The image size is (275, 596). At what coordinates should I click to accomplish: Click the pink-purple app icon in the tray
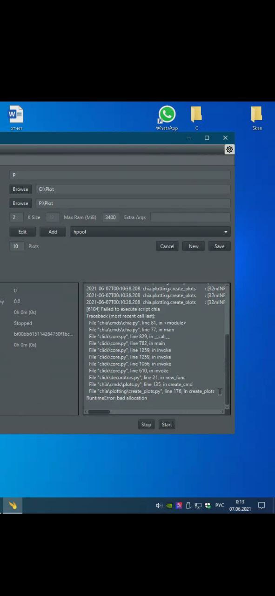179,506
